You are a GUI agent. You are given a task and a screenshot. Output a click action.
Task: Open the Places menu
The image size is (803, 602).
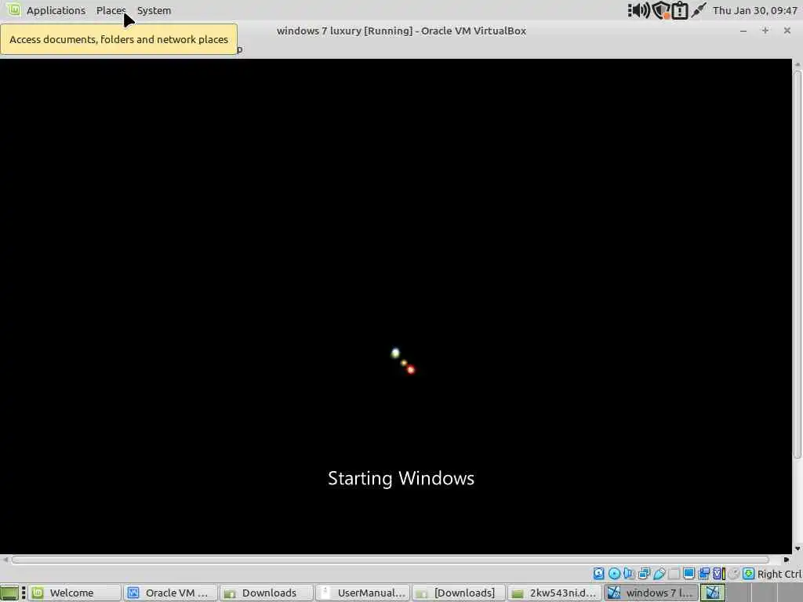(111, 10)
